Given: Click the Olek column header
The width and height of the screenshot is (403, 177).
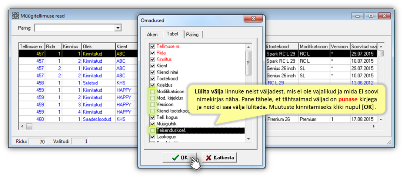Looking at the screenshot, I should click(99, 46).
